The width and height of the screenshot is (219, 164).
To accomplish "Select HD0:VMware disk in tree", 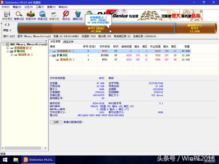I will [x=29, y=44].
